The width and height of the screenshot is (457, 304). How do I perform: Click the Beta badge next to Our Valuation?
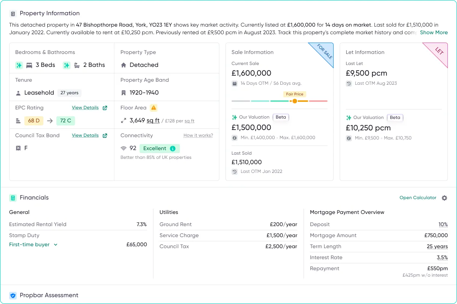pos(281,117)
